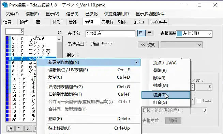Move morph to top with 頂 button
This screenshot has height=134, width=223.
coord(10,129)
